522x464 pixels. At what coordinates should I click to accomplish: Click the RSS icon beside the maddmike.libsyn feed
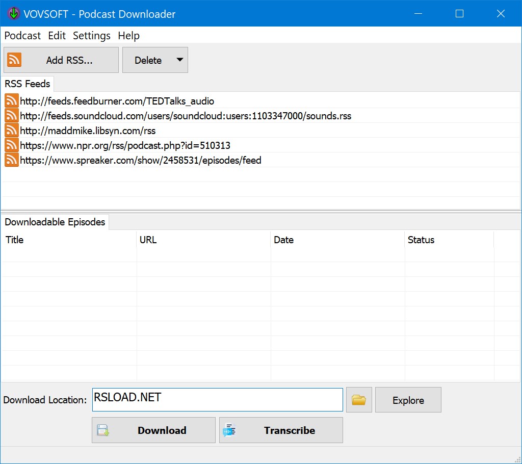pyautogui.click(x=11, y=131)
